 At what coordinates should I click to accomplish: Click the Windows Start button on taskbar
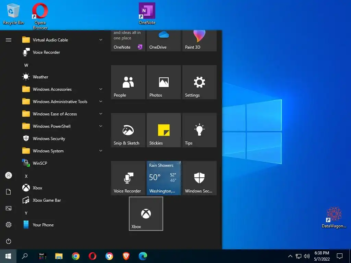point(8,256)
